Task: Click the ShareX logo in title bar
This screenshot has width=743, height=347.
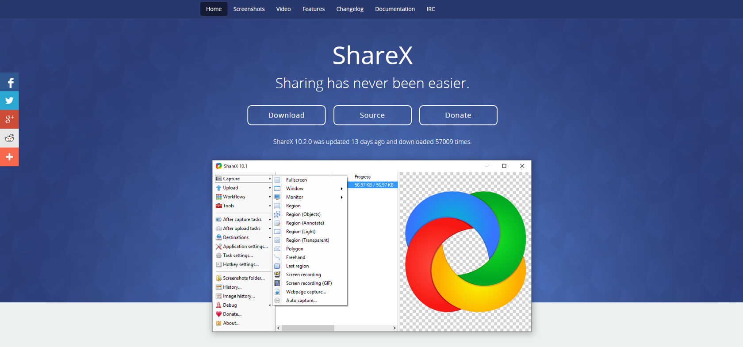Action: click(218, 166)
